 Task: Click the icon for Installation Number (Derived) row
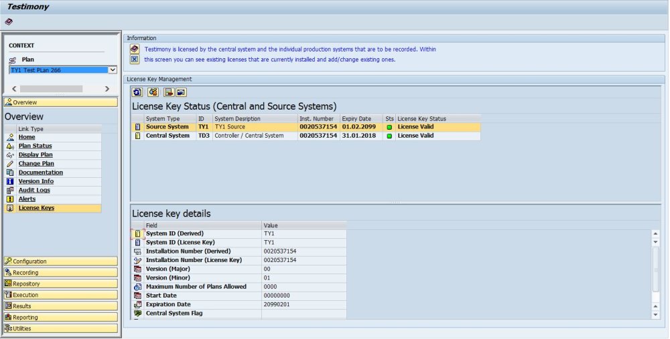[137, 251]
